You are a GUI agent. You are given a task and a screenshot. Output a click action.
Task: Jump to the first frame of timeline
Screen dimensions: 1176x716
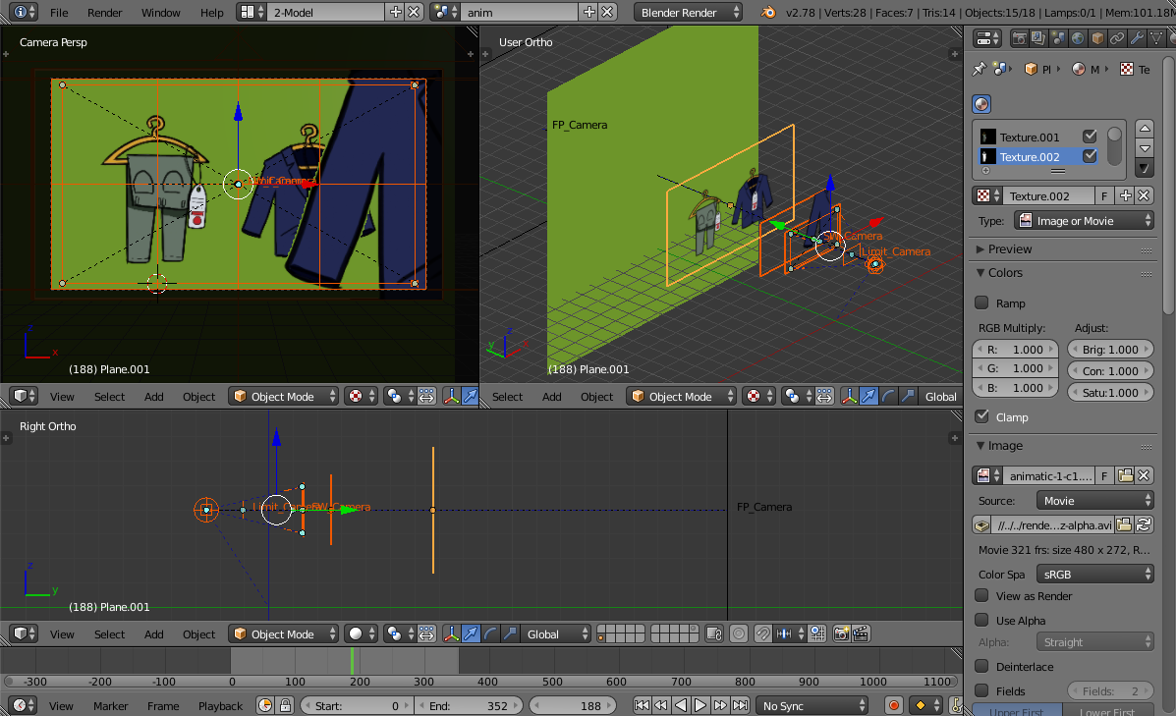642,705
